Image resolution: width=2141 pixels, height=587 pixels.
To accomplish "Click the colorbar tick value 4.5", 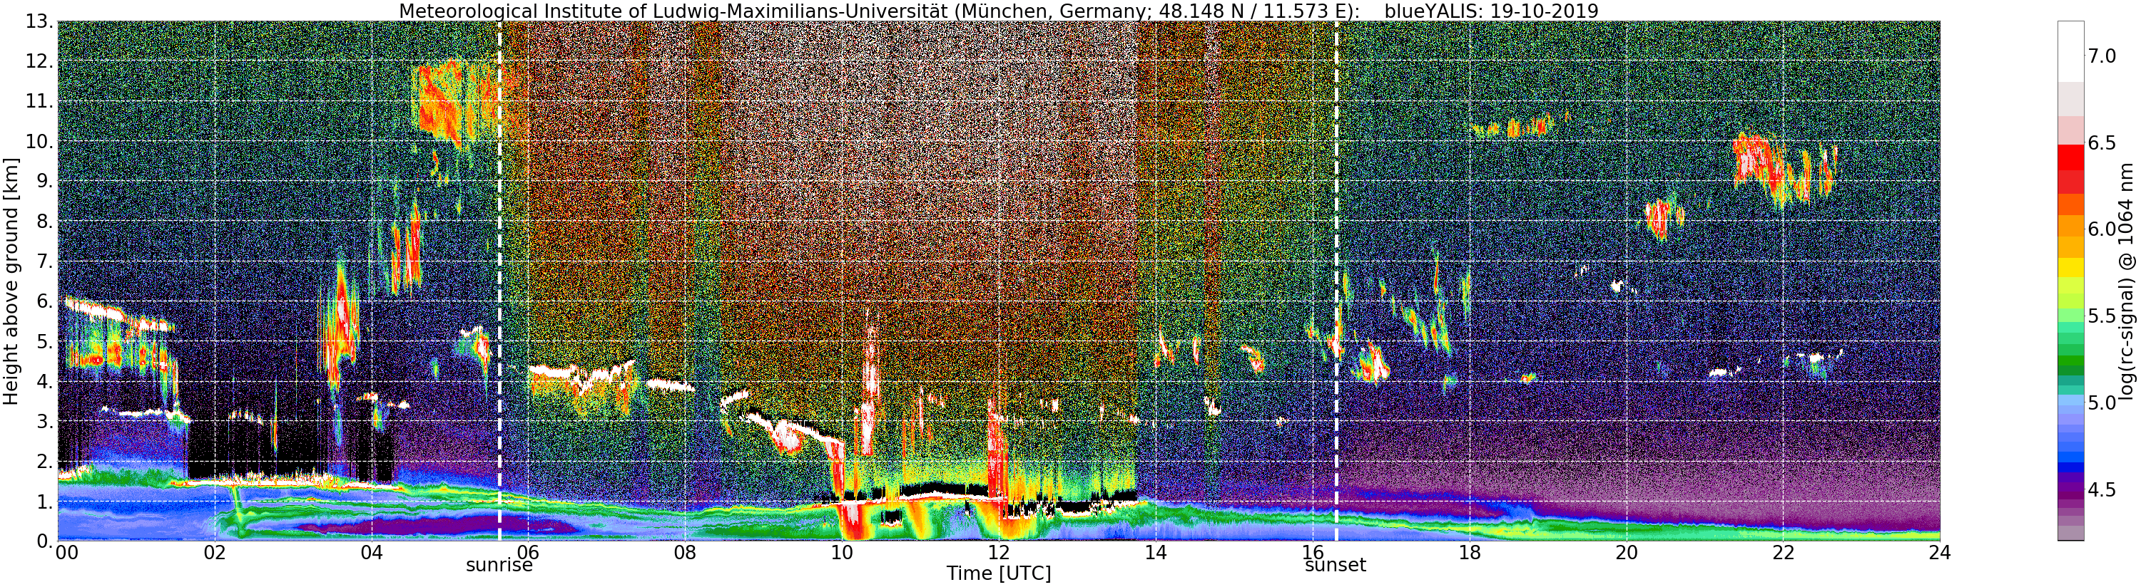I will (x=2102, y=490).
